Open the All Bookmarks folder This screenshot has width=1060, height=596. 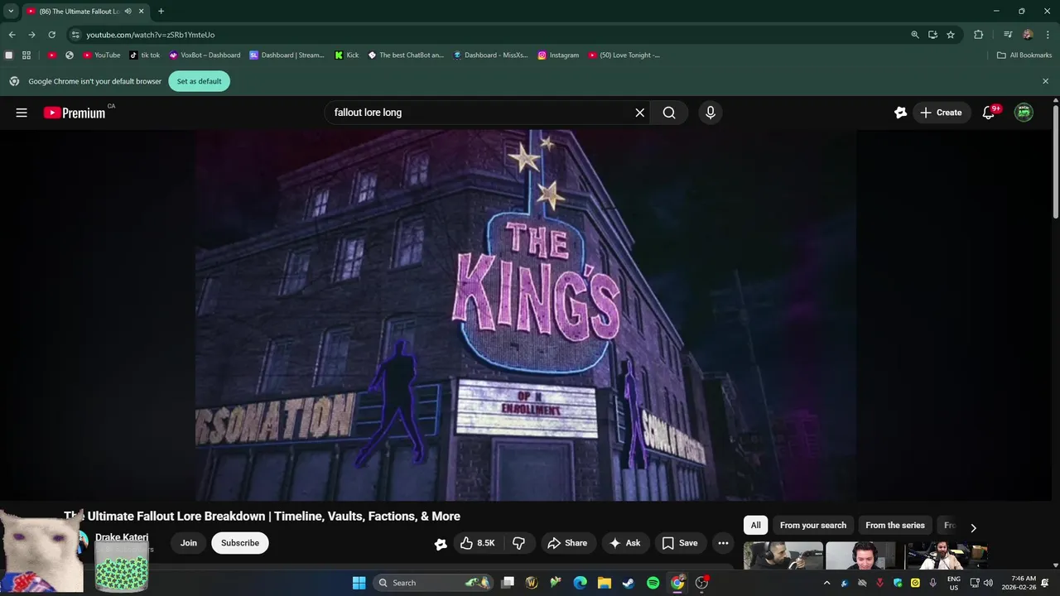pyautogui.click(x=1024, y=55)
